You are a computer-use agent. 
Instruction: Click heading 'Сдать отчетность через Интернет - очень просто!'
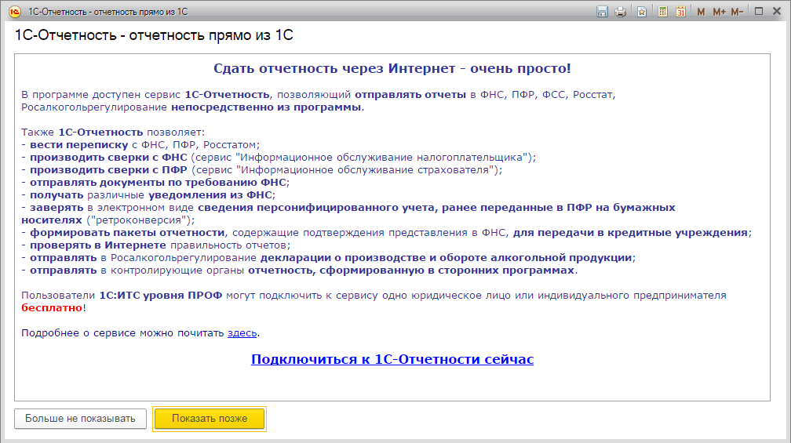pos(392,68)
